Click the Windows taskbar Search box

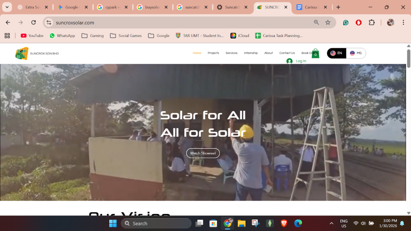156,223
